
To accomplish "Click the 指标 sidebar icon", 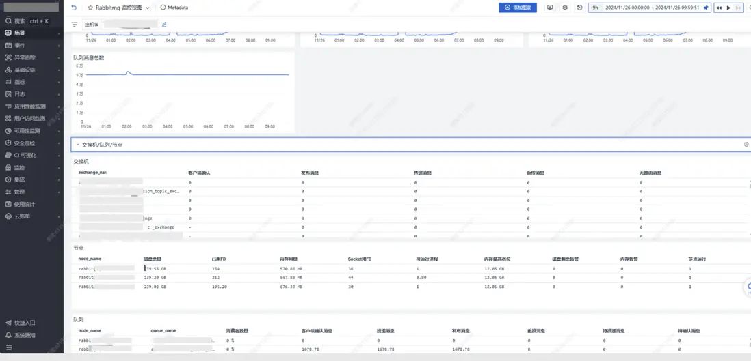I will pos(8,82).
